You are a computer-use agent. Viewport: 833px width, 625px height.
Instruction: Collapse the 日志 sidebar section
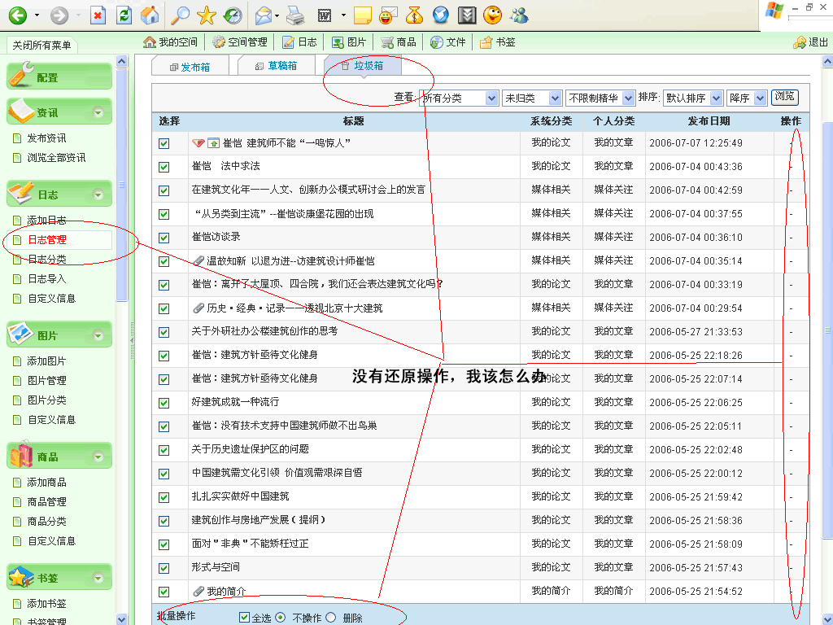pos(98,195)
